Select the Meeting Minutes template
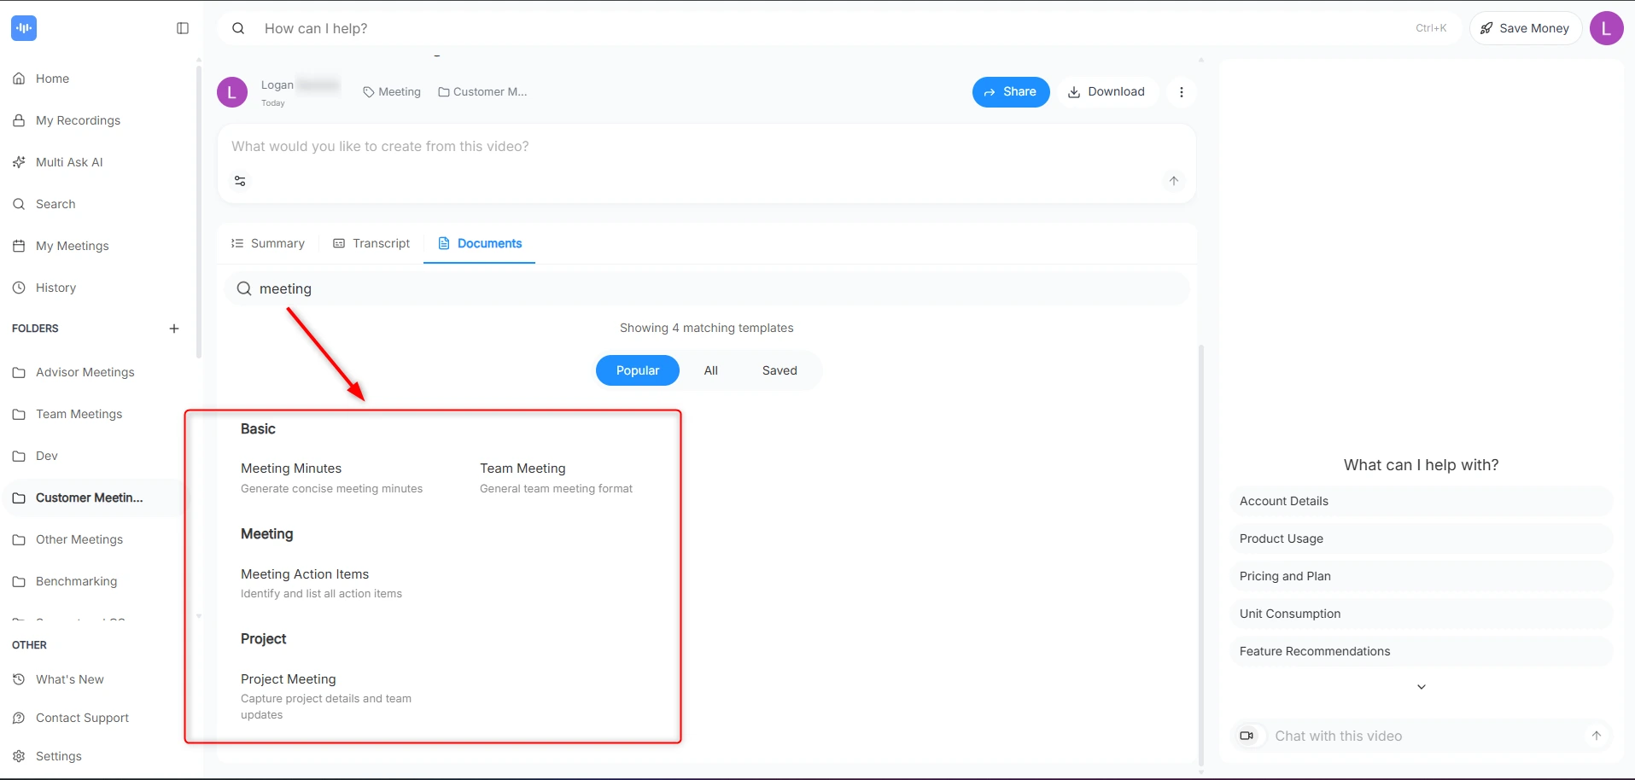 point(291,468)
